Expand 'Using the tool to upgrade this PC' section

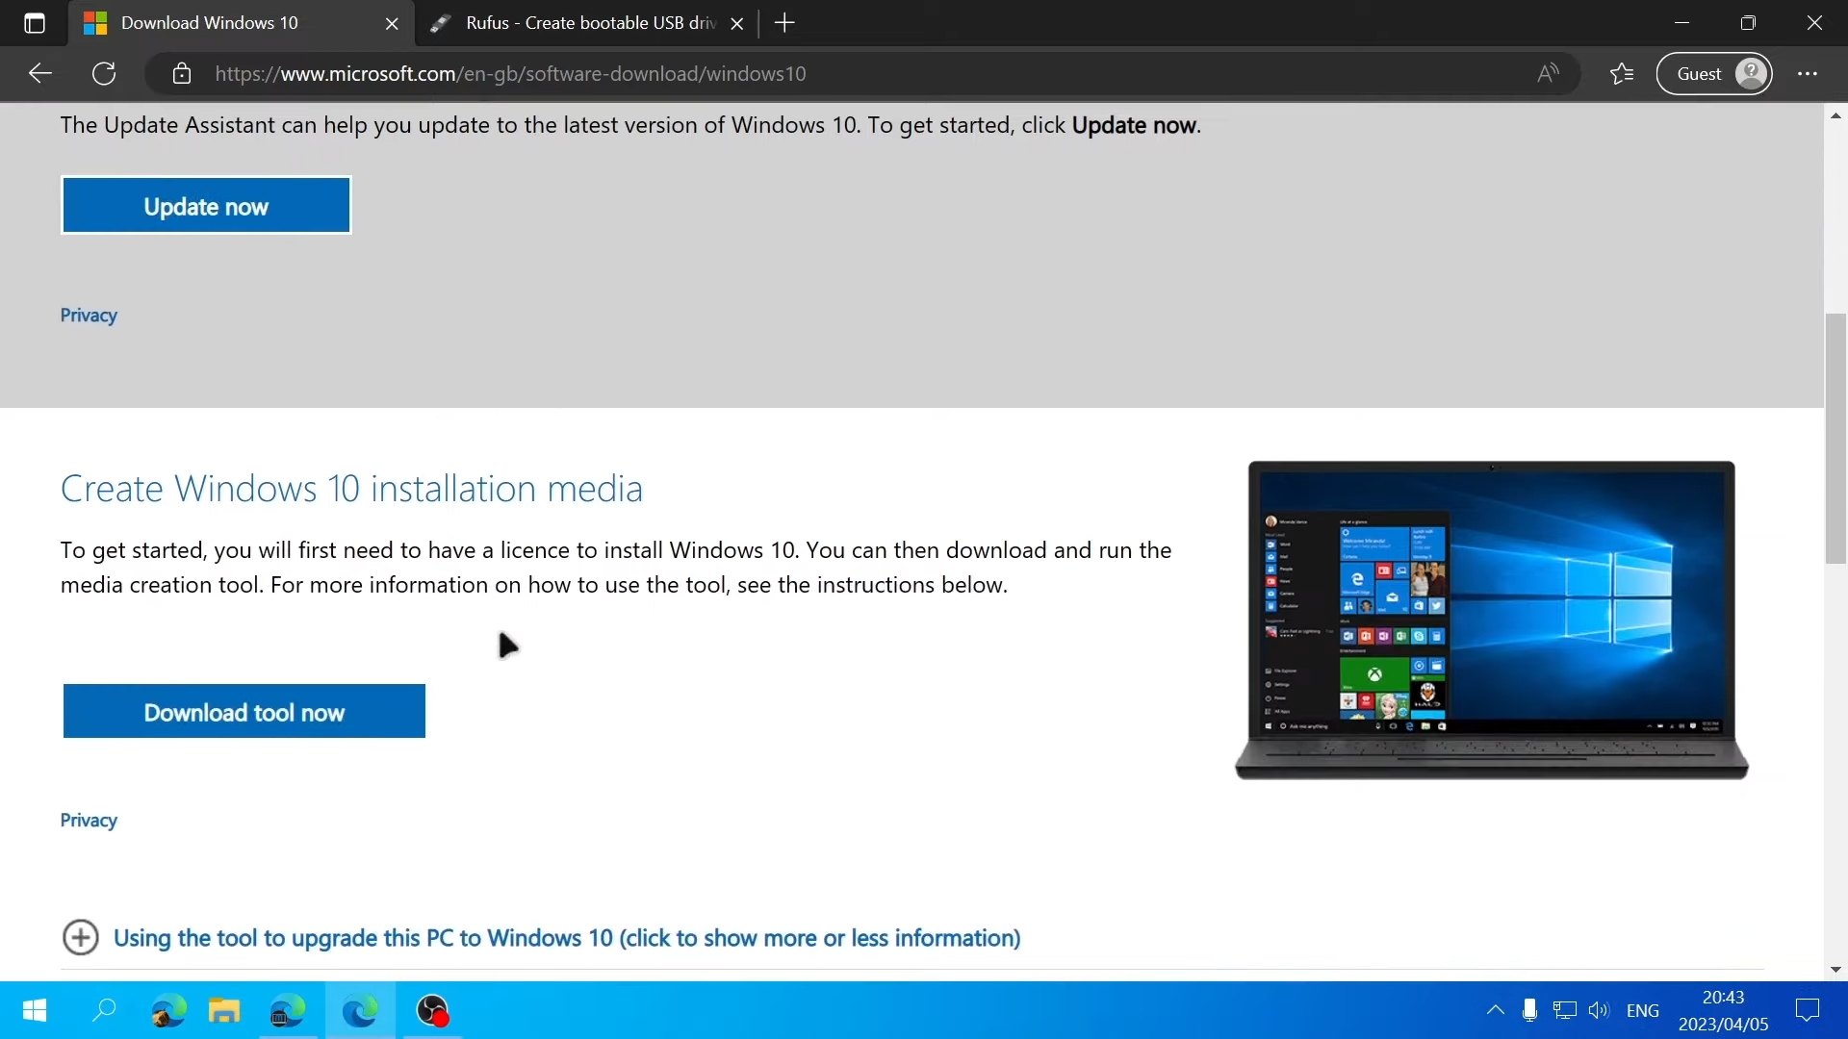coord(566,938)
